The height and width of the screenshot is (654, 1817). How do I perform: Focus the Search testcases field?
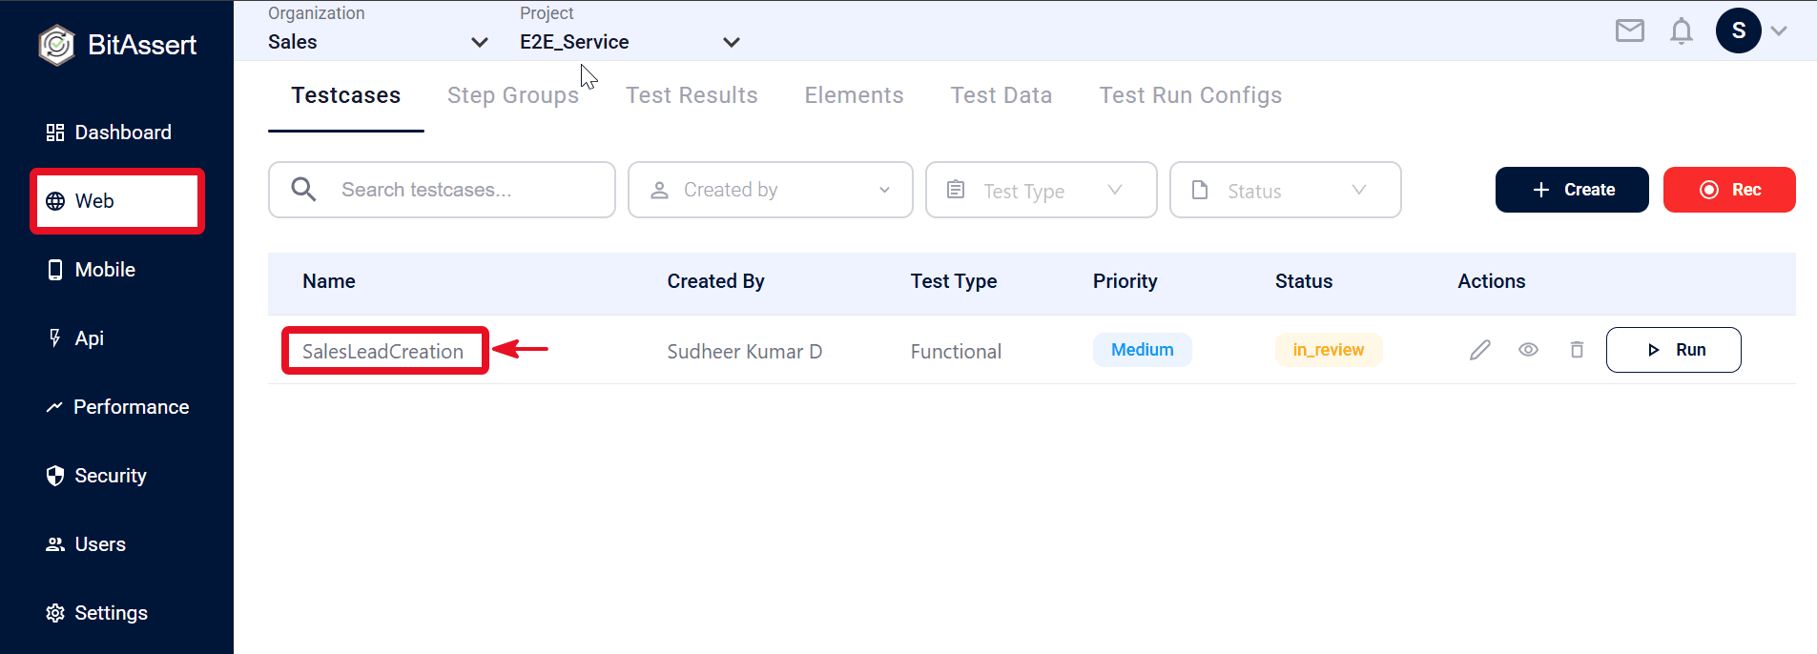click(442, 190)
